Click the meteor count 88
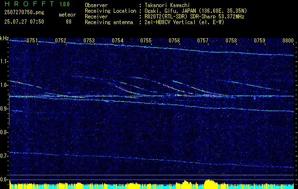Screen dimensions: 298x189 click(x=69, y=22)
